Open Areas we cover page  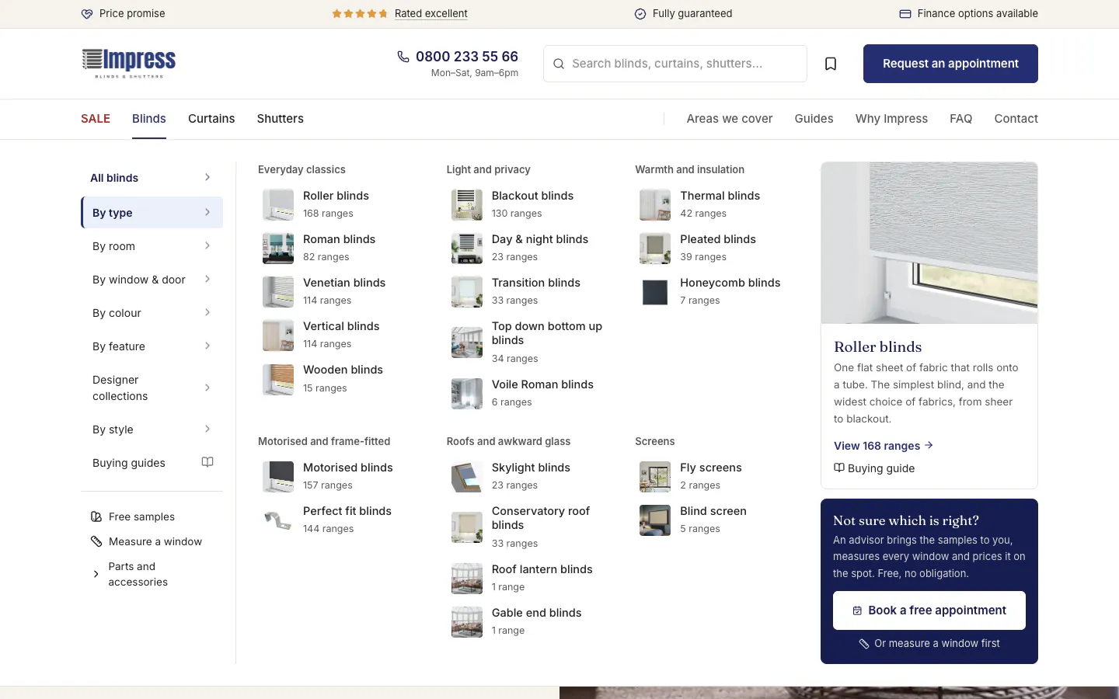tap(730, 119)
